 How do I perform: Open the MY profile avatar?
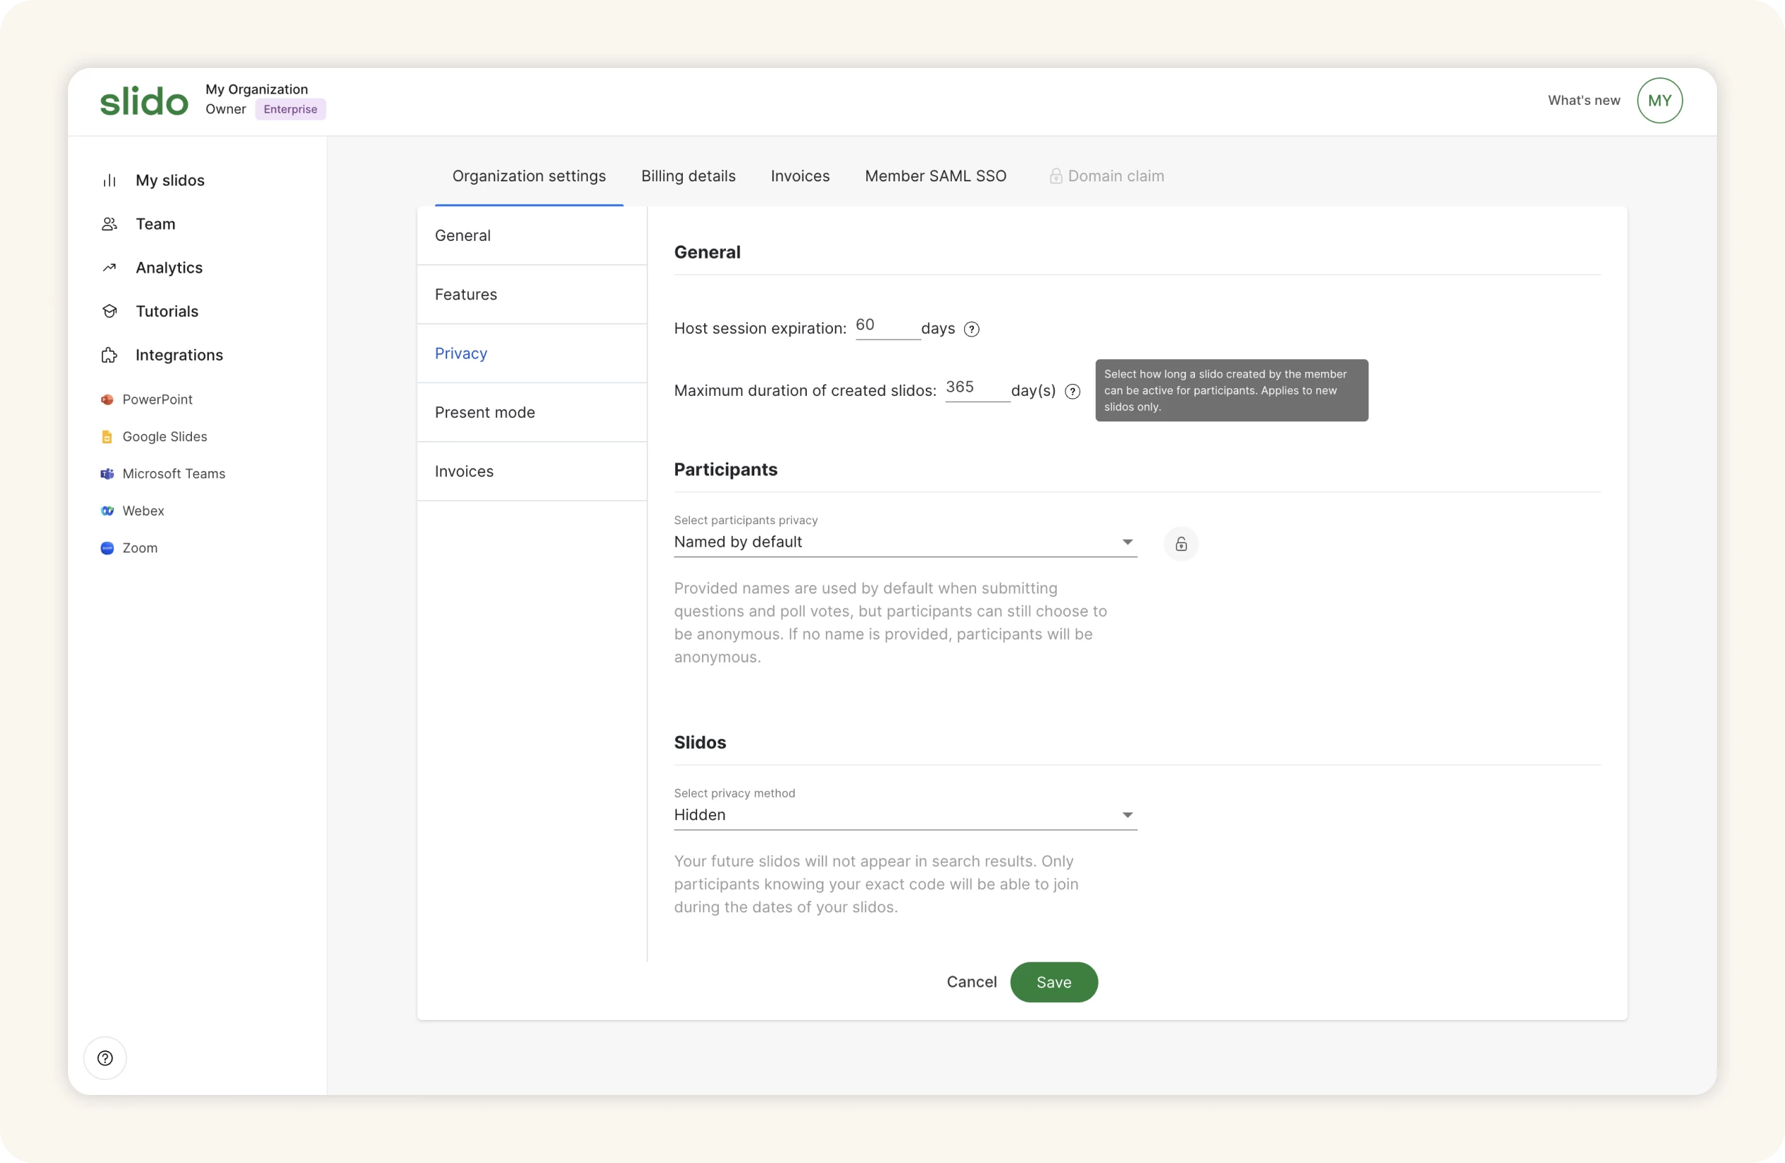pyautogui.click(x=1660, y=101)
